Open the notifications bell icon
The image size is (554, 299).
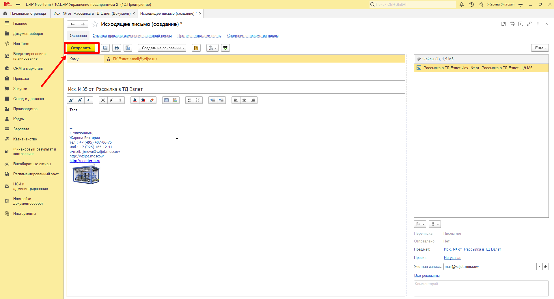[462, 5]
